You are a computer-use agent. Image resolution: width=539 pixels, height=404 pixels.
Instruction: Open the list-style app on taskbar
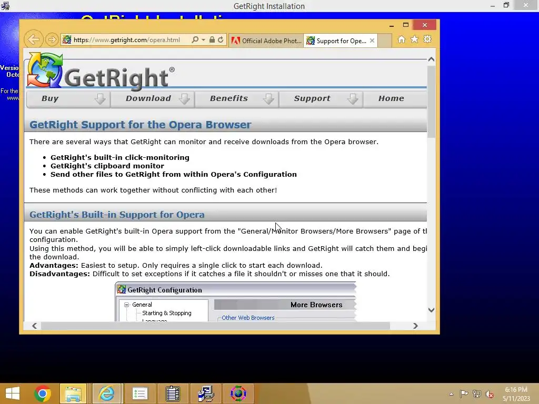pyautogui.click(x=140, y=393)
